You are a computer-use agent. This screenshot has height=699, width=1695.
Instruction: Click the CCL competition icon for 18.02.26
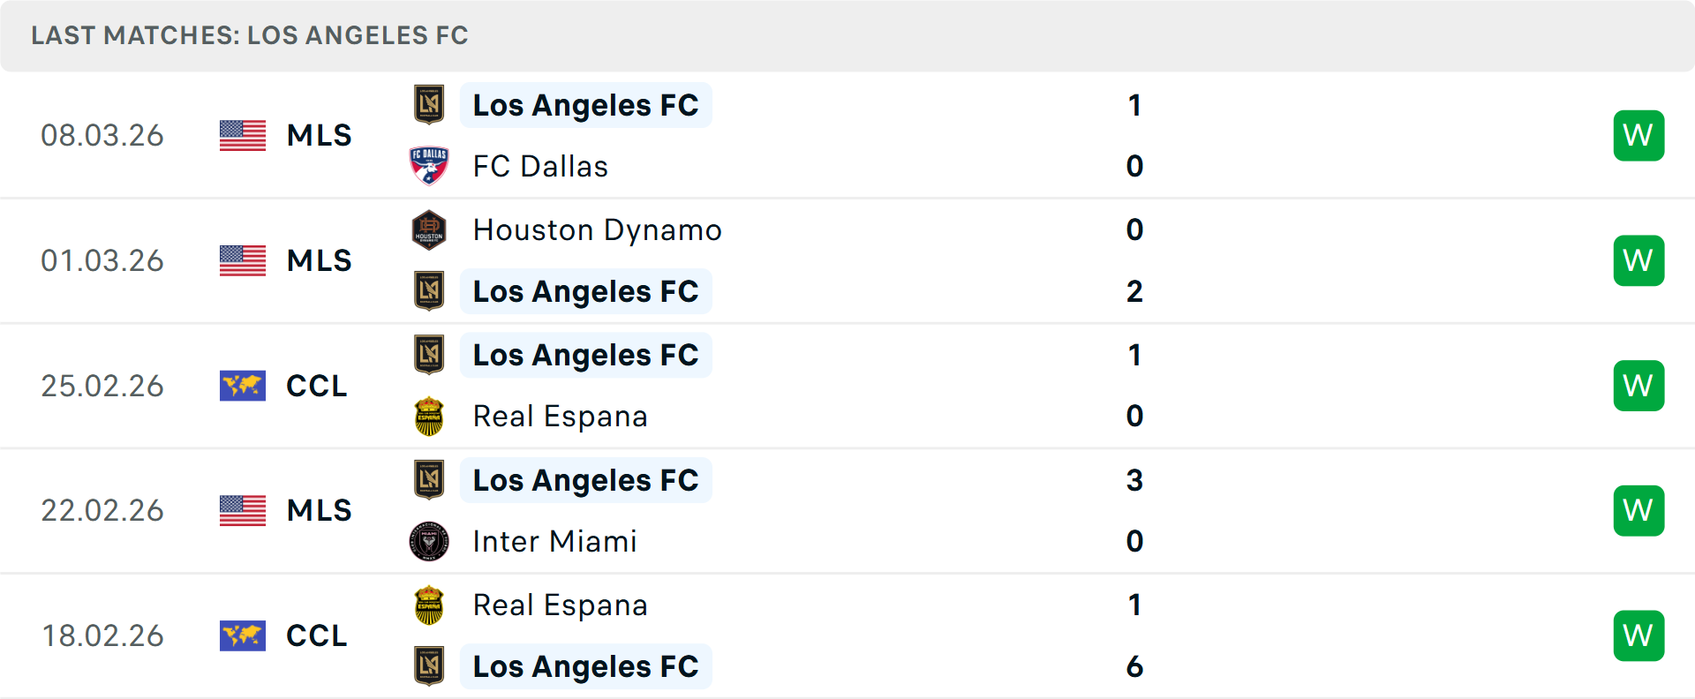[x=243, y=635]
